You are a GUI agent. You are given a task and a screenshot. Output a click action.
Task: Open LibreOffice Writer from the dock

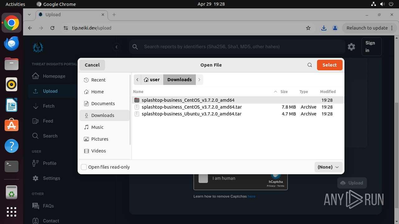12,105
